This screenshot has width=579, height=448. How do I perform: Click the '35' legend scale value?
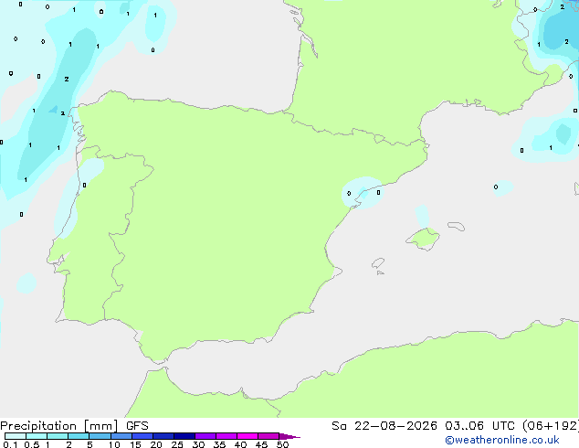point(219,444)
